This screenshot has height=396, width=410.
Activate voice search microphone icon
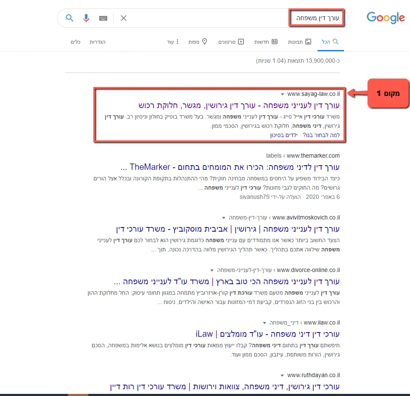point(86,18)
